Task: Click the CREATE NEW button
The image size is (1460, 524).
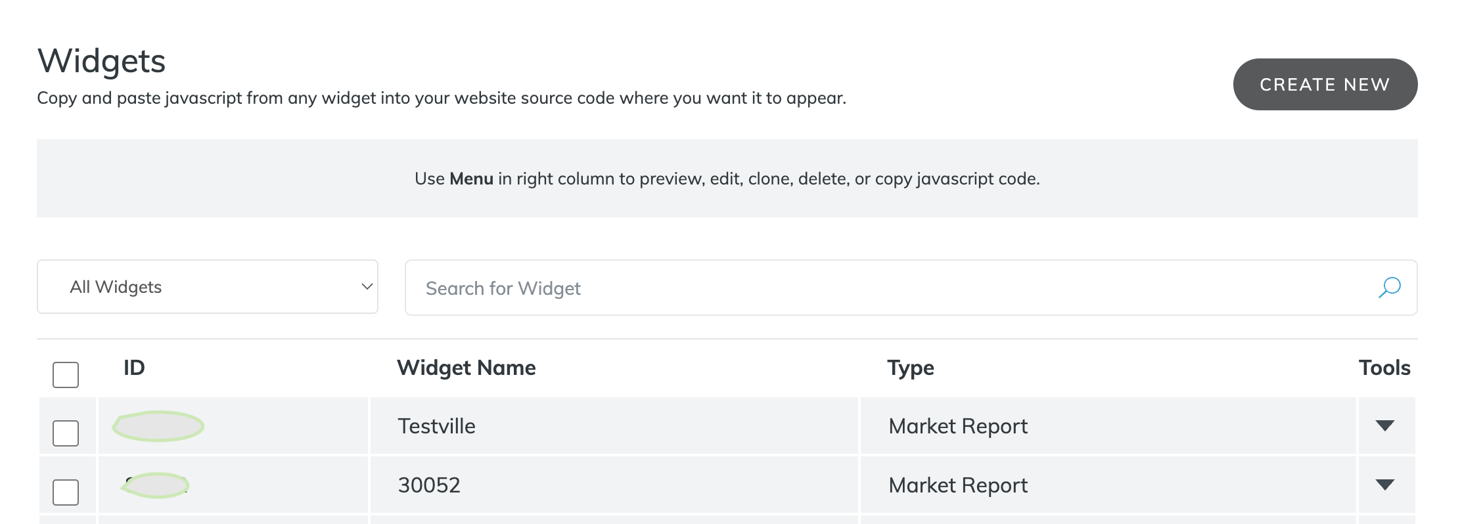Action: tap(1325, 84)
